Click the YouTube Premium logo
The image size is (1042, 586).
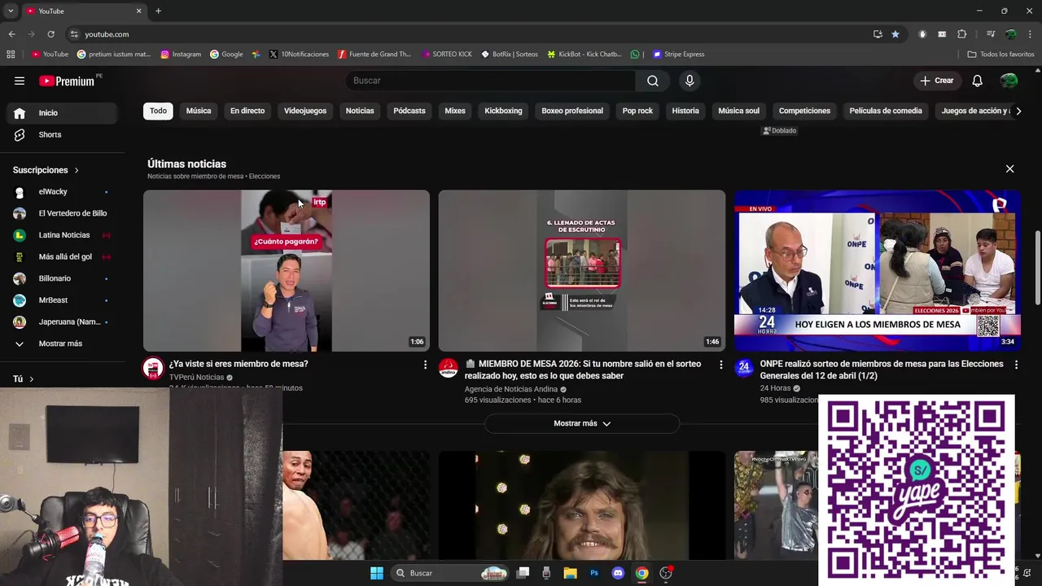click(67, 81)
